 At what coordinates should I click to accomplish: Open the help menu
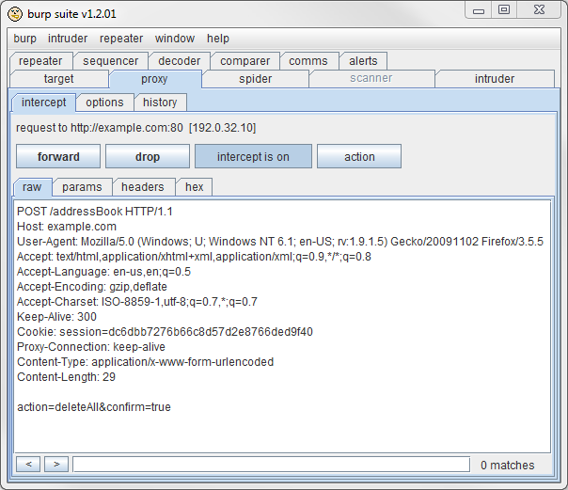point(218,39)
